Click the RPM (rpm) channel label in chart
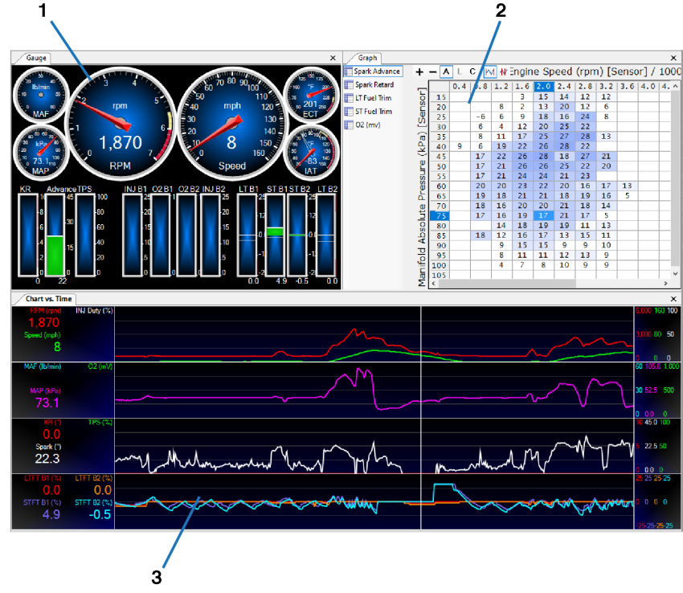Viewport: 683px width, 593px height. 46,311
